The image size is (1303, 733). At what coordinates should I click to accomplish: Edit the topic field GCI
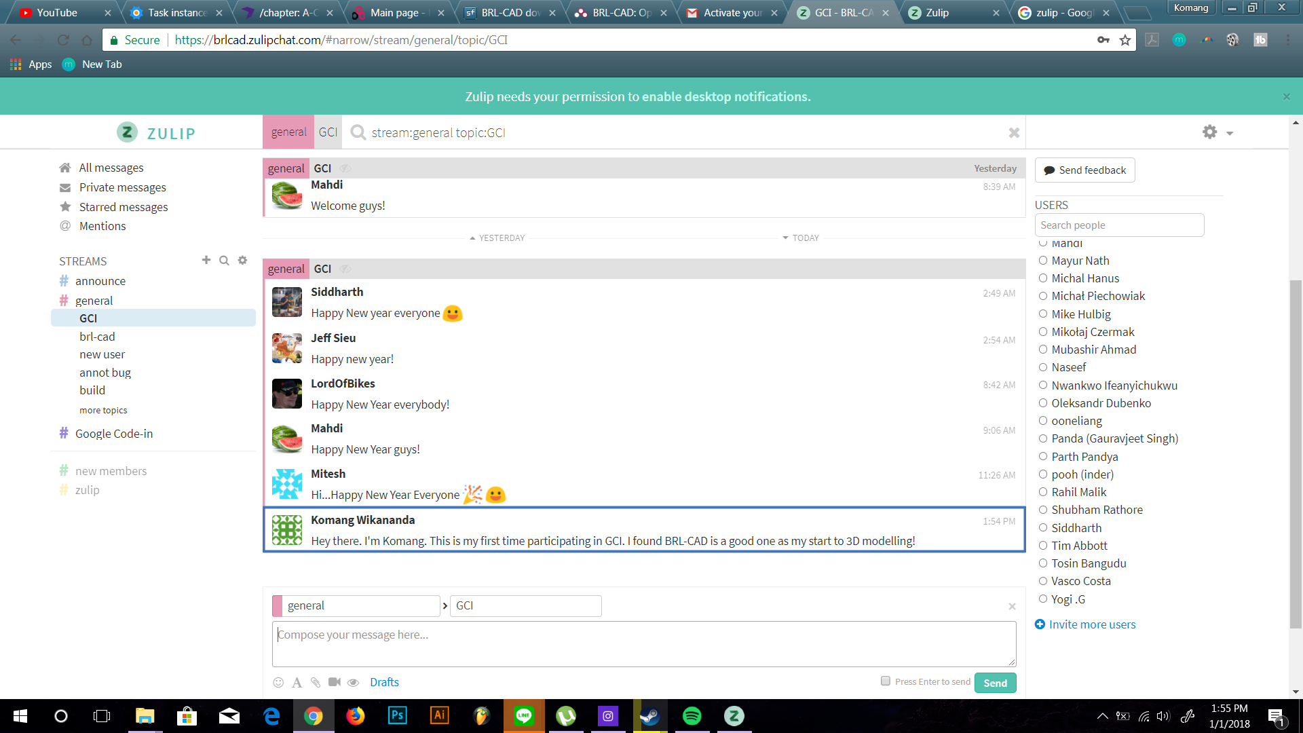click(x=526, y=605)
